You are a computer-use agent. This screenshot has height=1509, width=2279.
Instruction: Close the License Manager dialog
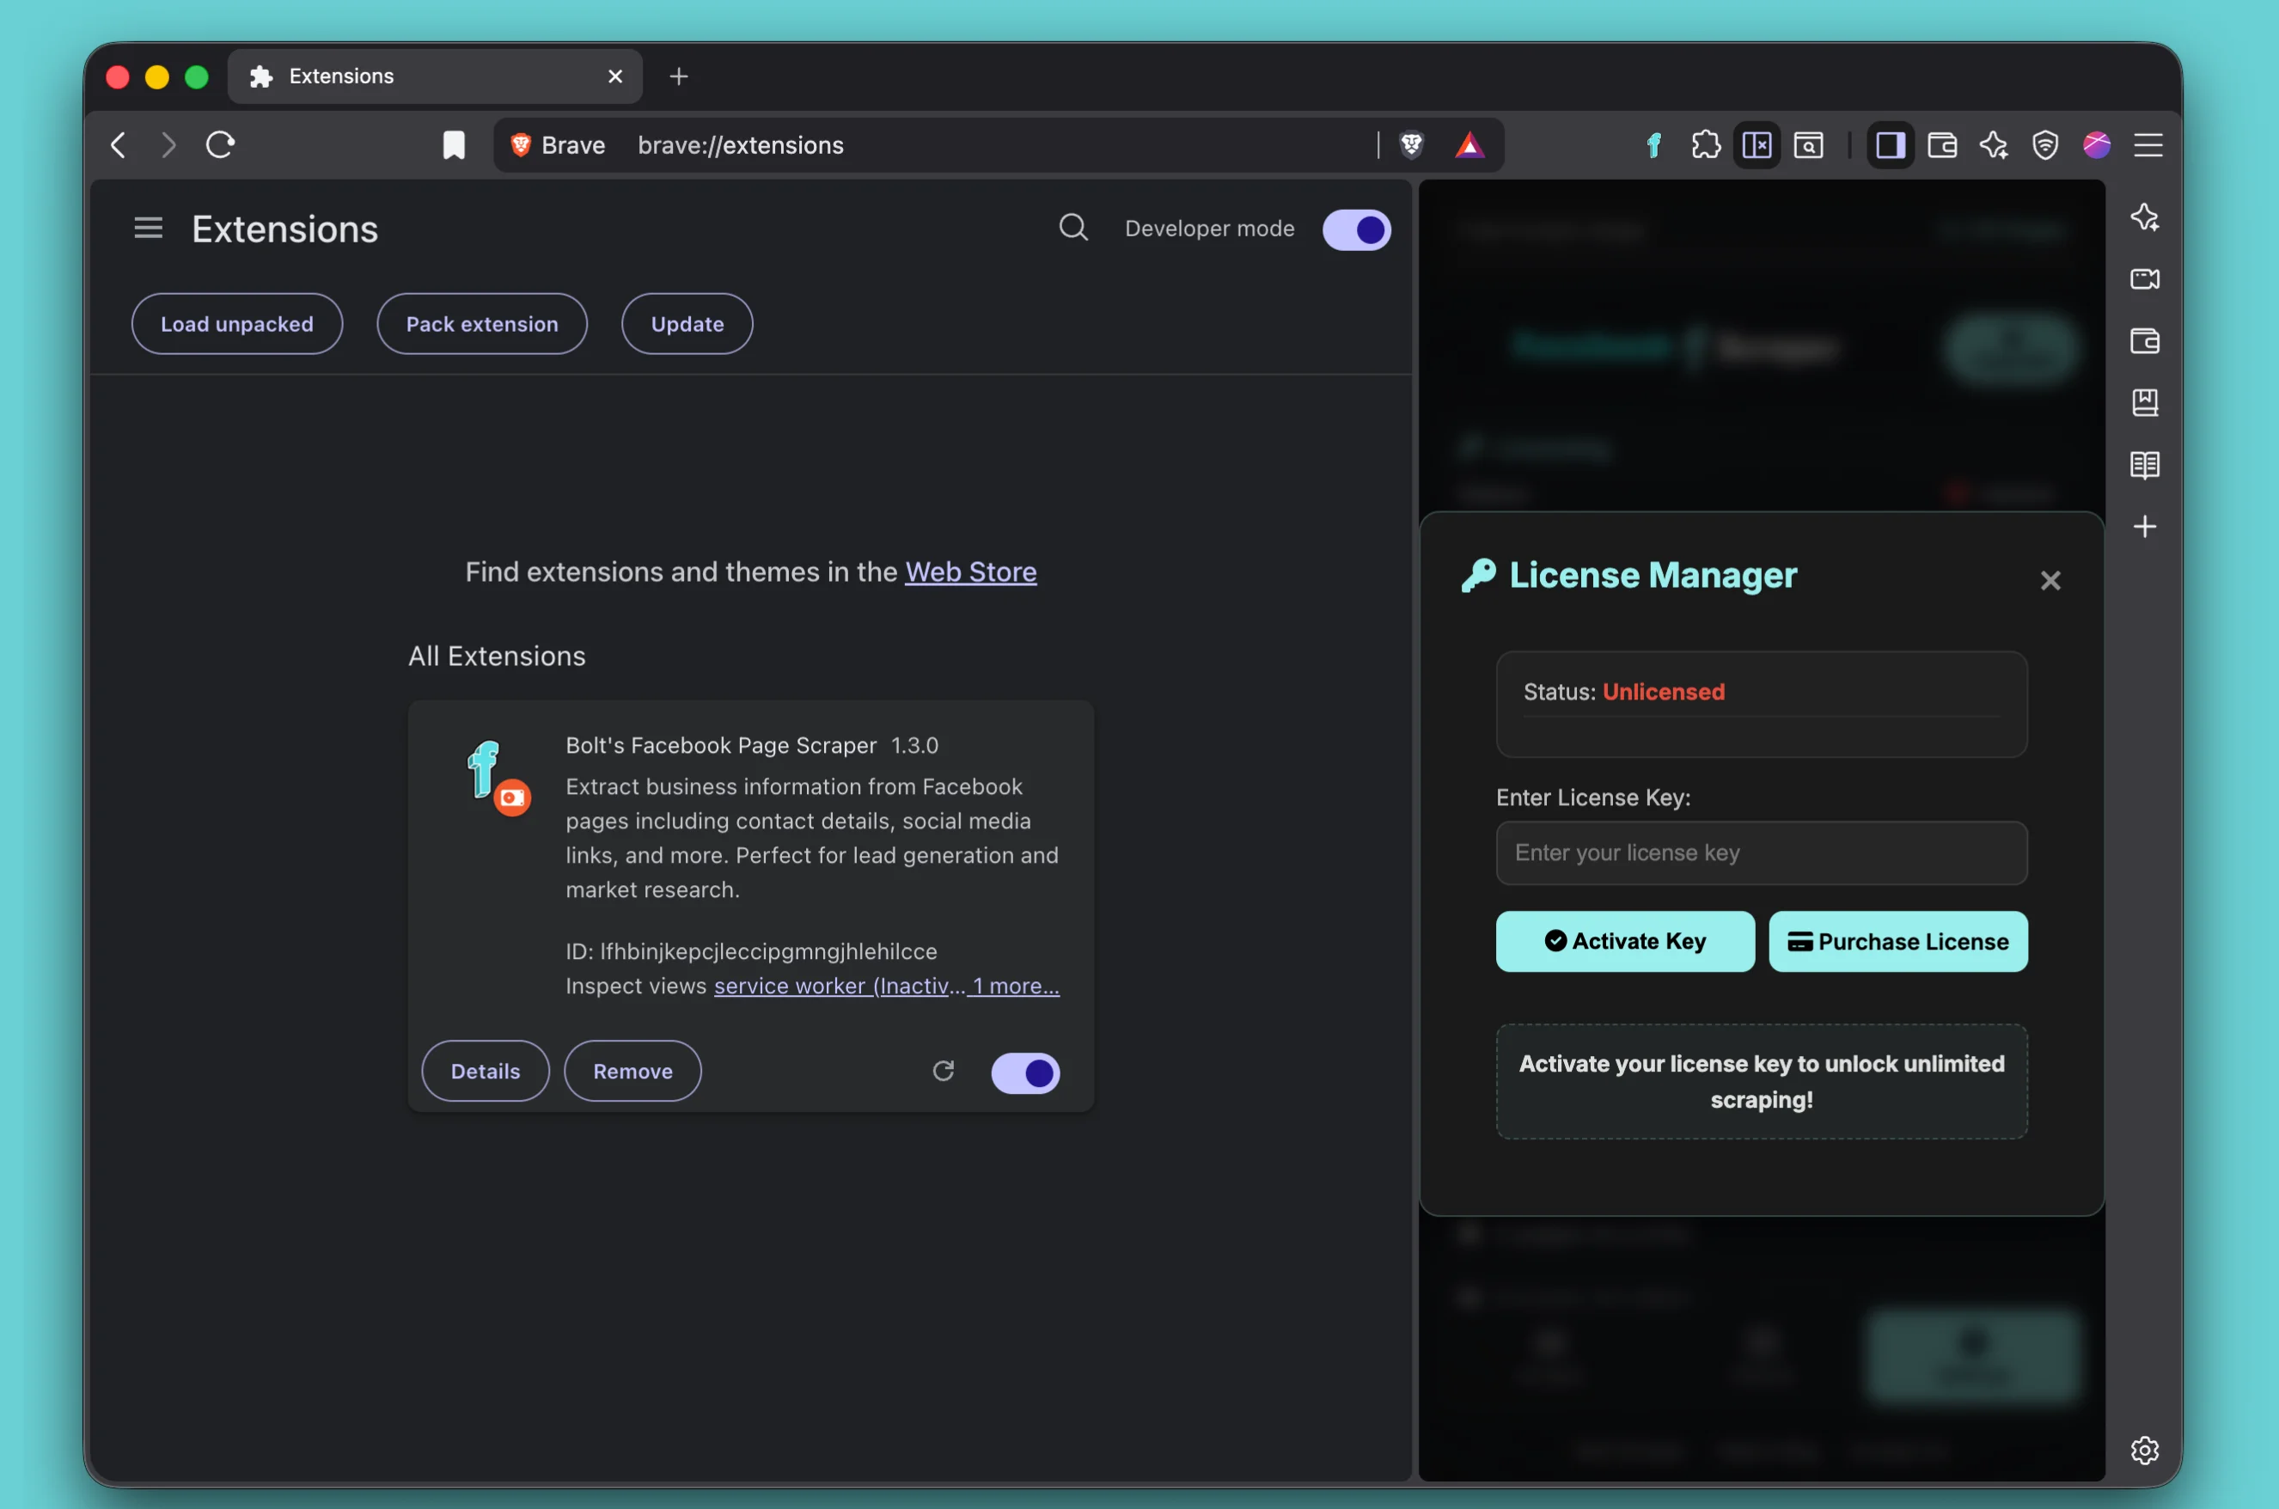pos(2050,580)
